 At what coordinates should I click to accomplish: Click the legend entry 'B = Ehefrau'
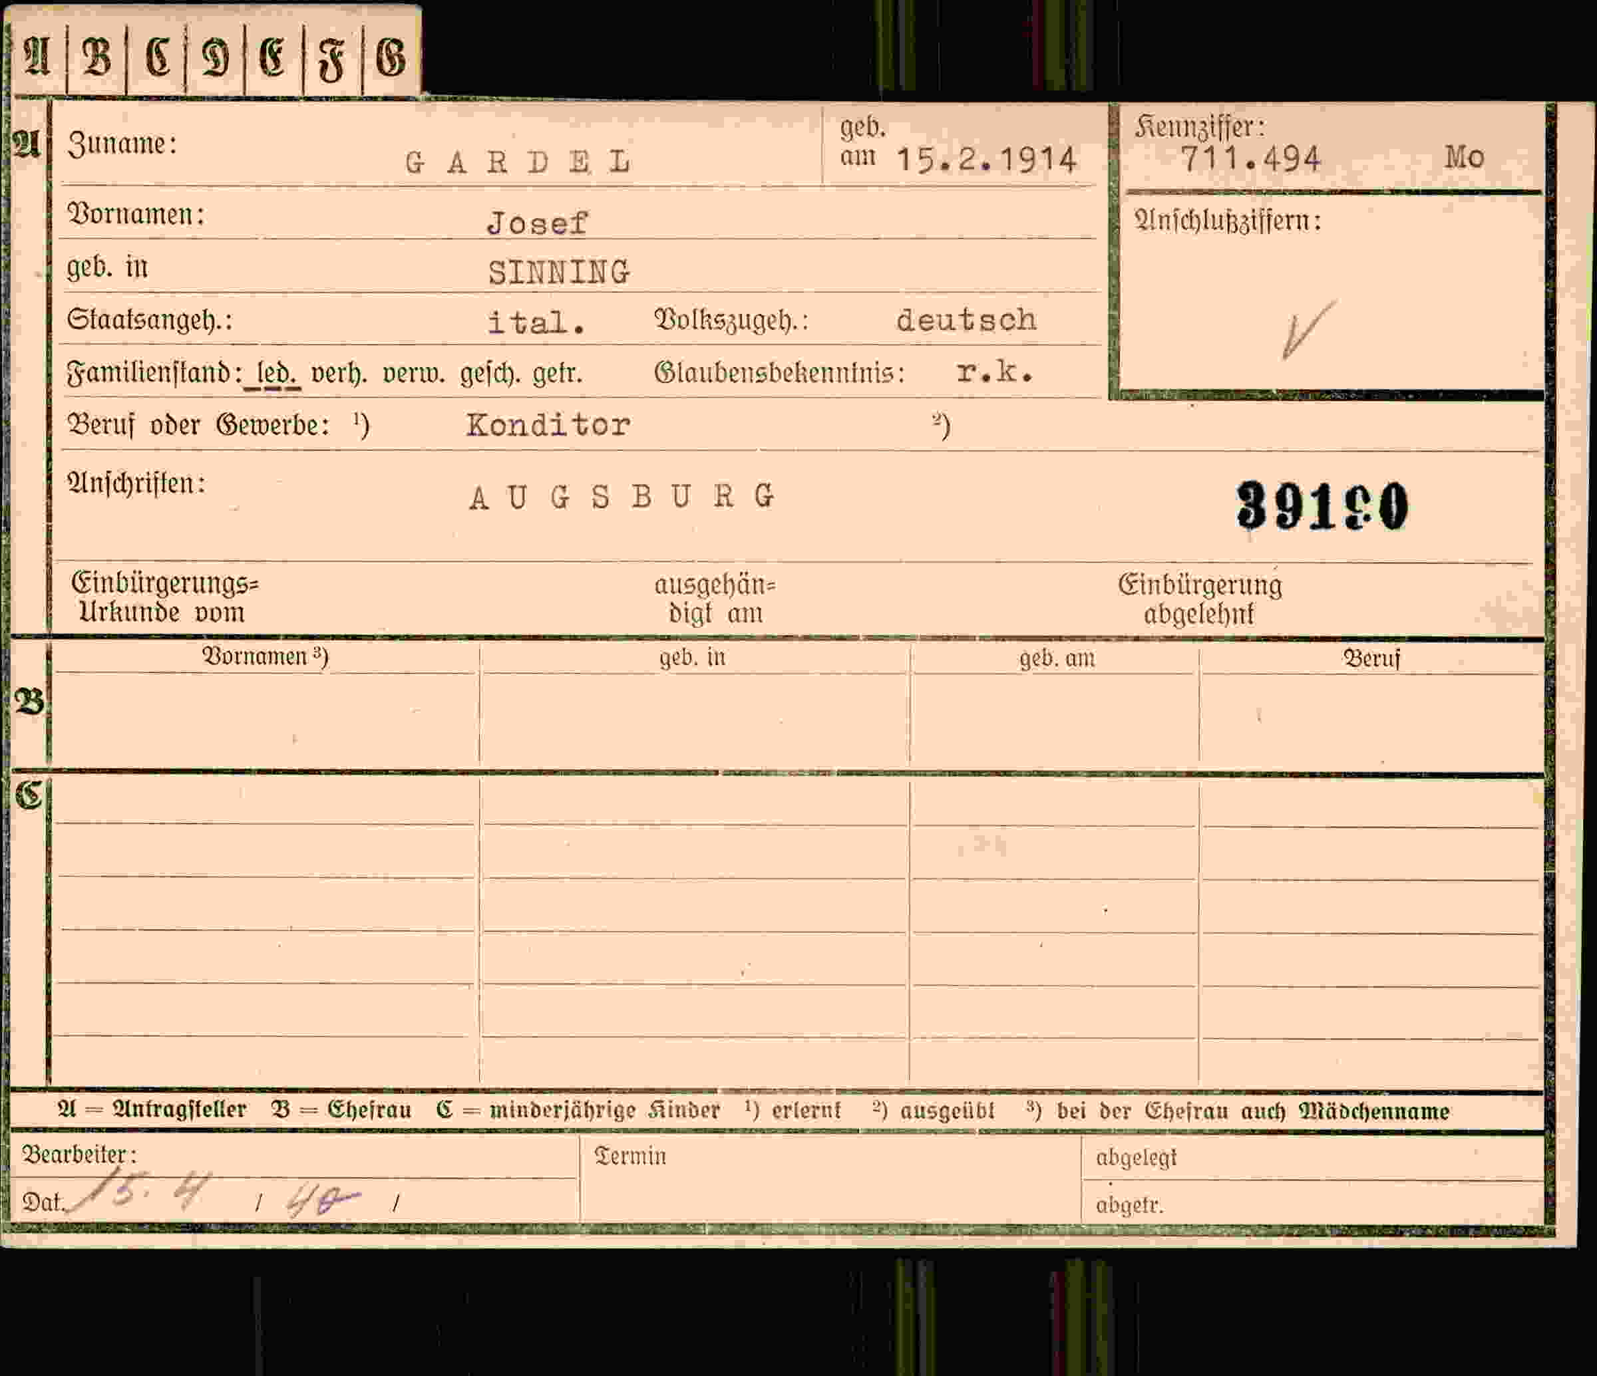click(341, 1110)
